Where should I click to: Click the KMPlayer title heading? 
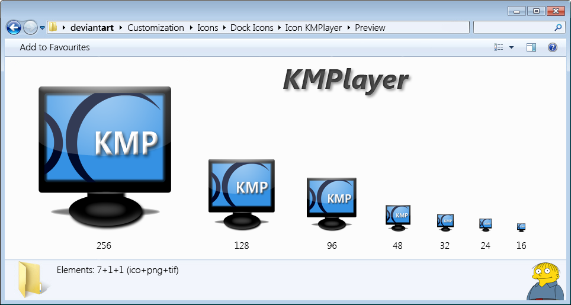point(345,81)
